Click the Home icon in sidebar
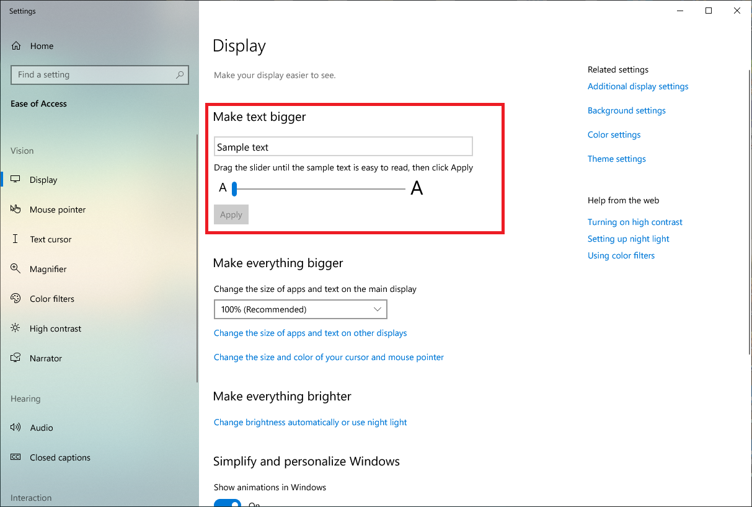 [17, 46]
